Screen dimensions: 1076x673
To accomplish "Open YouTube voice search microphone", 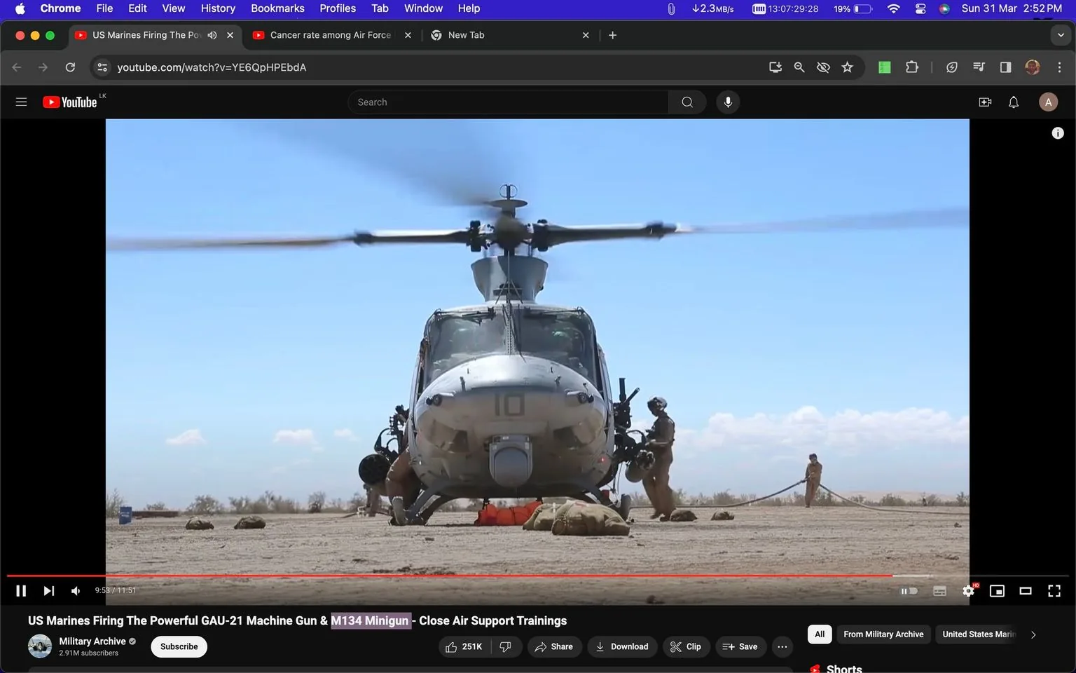I will pyautogui.click(x=728, y=102).
